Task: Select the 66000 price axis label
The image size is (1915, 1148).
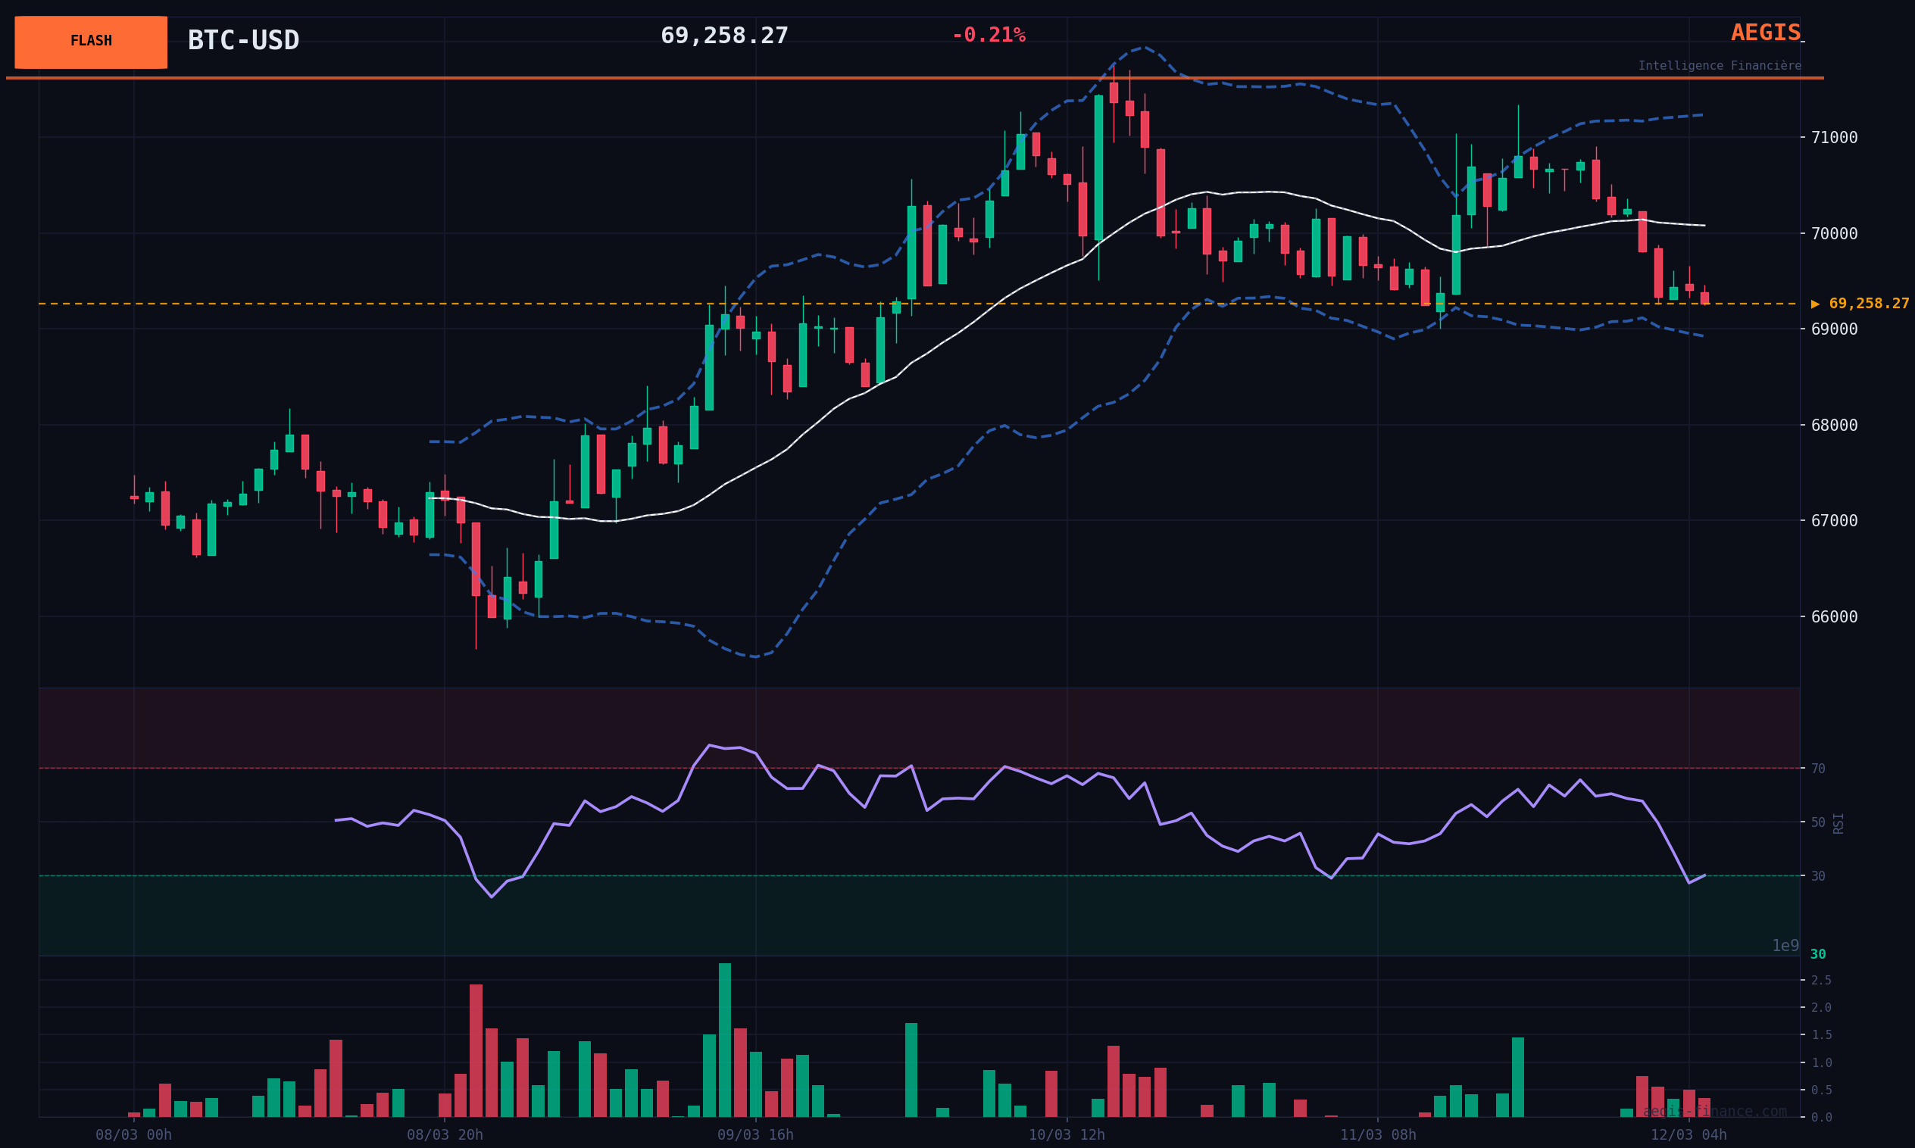Action: [x=1834, y=616]
